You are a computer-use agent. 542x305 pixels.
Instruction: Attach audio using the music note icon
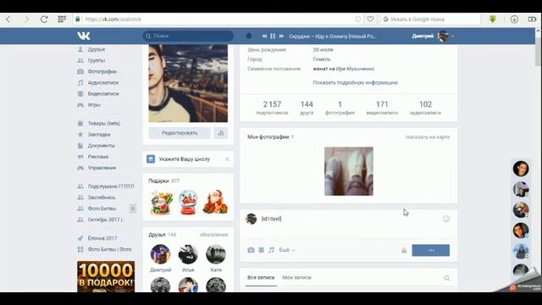pos(271,250)
